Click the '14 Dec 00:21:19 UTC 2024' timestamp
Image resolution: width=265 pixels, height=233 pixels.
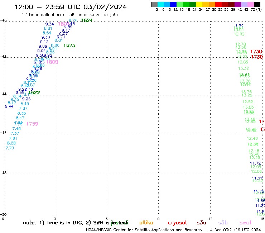pyautogui.click(x=235, y=230)
